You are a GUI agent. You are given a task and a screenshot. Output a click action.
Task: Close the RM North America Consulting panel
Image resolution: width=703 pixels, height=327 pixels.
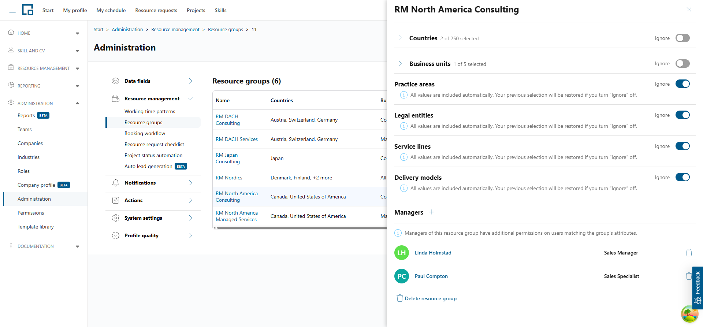pos(689,10)
